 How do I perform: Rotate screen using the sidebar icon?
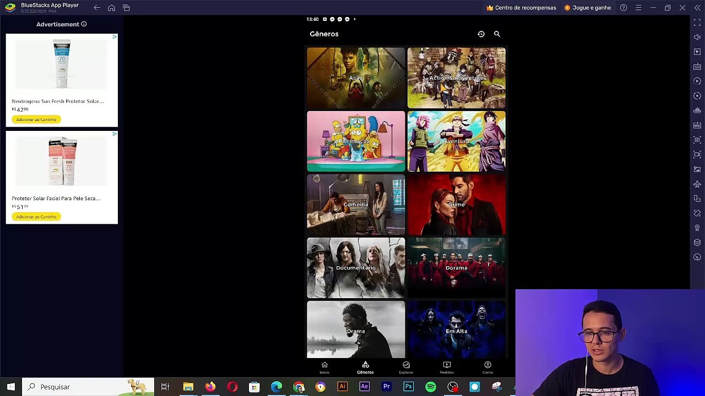(x=697, y=199)
